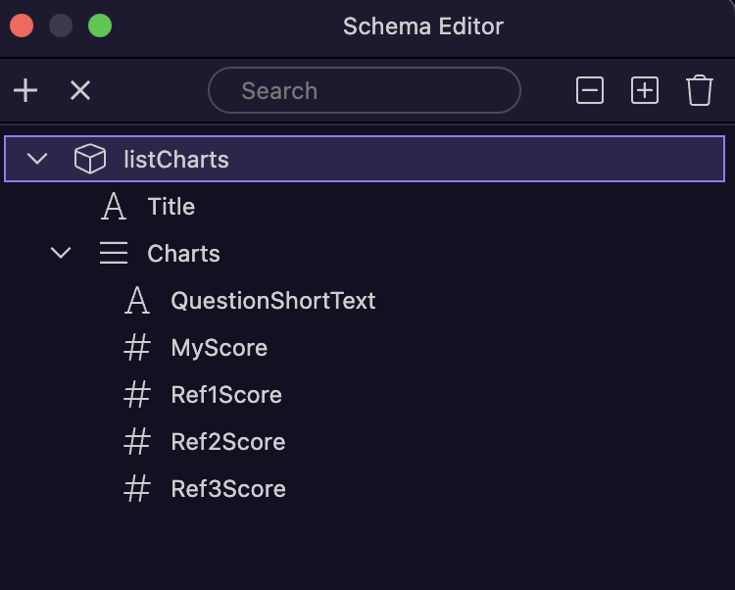Click the number icon beside MyScore
The width and height of the screenshot is (735, 590).
click(137, 347)
